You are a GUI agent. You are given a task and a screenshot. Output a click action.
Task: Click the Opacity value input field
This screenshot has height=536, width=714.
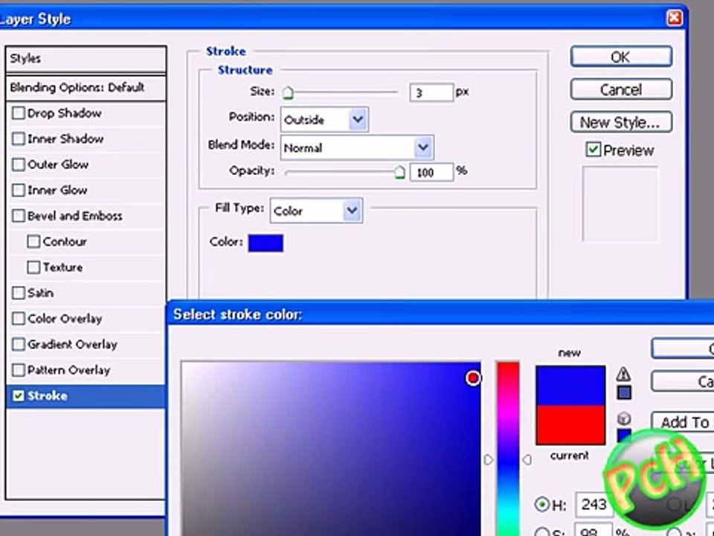pos(431,172)
